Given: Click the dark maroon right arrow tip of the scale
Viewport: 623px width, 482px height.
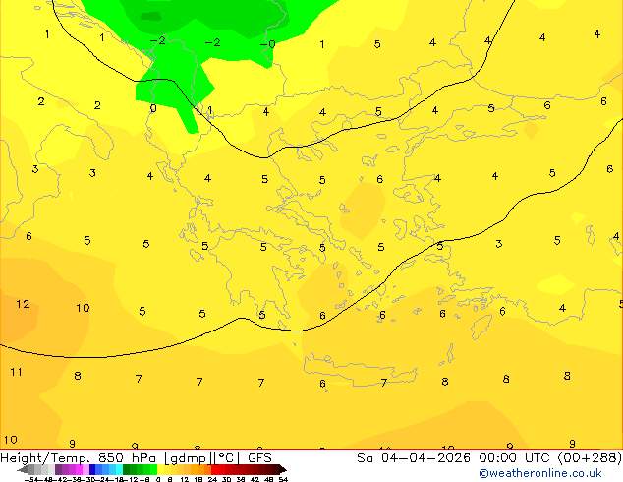Looking at the screenshot, I should pyautogui.click(x=283, y=470).
